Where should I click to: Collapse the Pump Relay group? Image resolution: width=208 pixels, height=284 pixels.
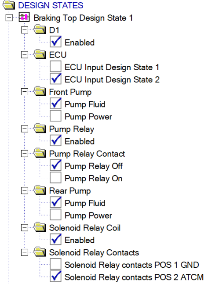(x=25, y=129)
